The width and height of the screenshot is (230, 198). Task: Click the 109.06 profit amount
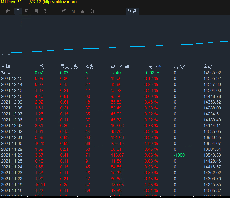(117, 126)
